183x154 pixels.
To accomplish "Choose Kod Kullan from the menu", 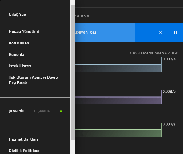I will click(x=19, y=43).
